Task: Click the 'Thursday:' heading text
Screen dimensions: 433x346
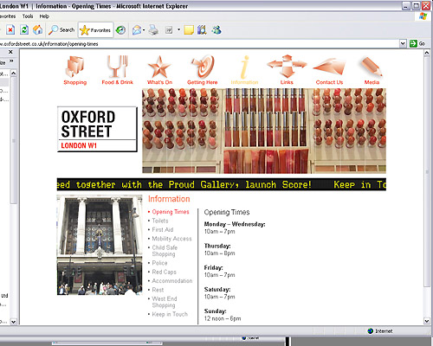Action: tap(217, 246)
